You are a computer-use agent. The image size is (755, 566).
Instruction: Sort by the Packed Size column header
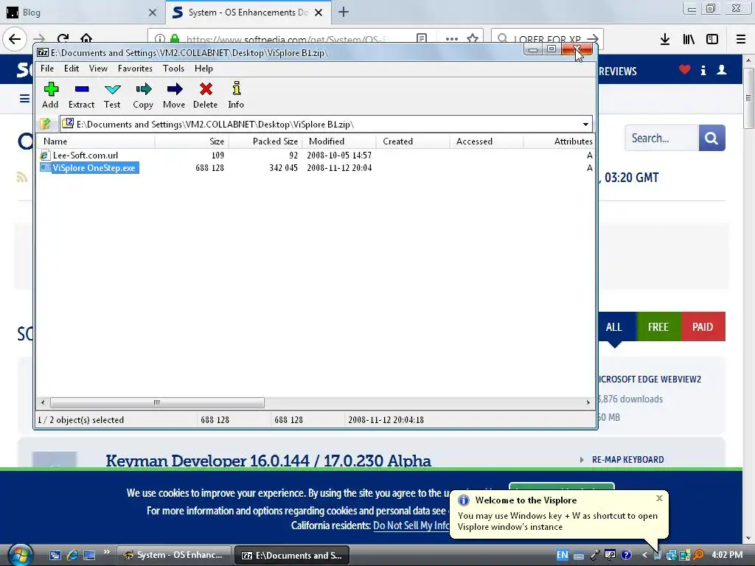tap(265, 141)
